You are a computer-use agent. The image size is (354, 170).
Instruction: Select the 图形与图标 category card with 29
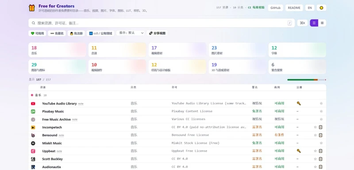point(57,67)
